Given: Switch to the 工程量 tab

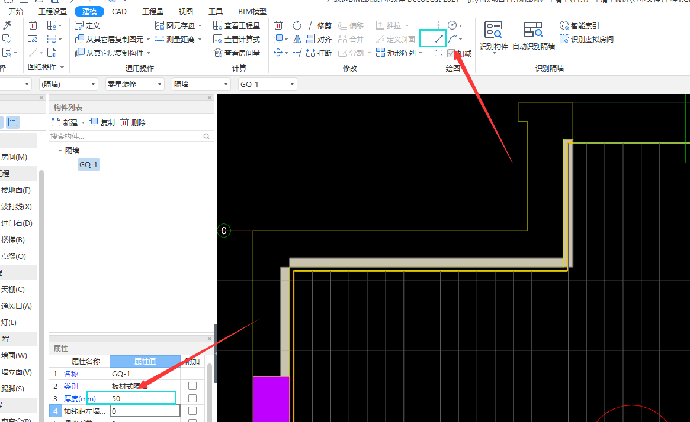Looking at the screenshot, I should pyautogui.click(x=153, y=11).
